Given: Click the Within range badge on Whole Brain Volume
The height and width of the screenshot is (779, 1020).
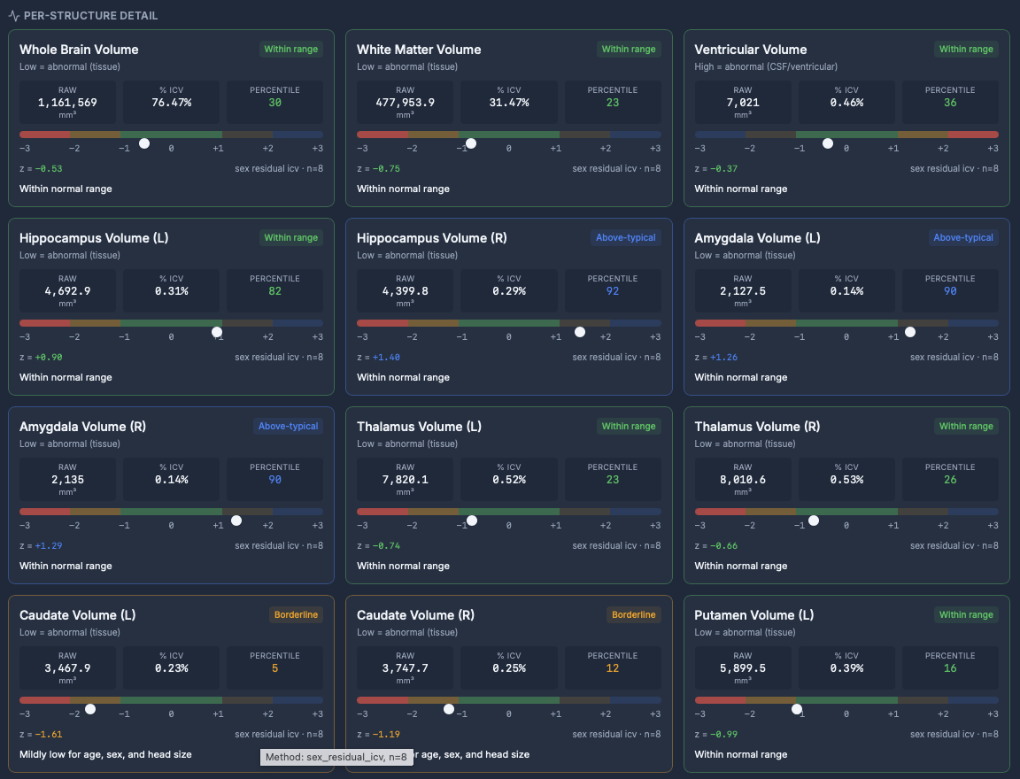Looking at the screenshot, I should click(290, 49).
